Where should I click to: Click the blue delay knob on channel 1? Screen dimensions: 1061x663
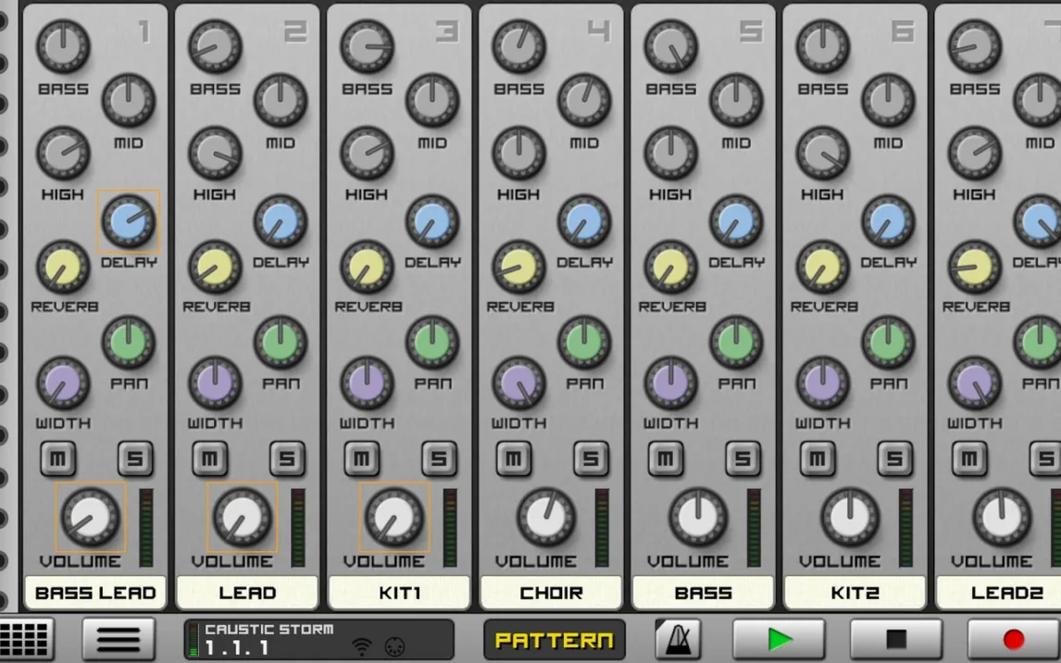pyautogui.click(x=128, y=221)
